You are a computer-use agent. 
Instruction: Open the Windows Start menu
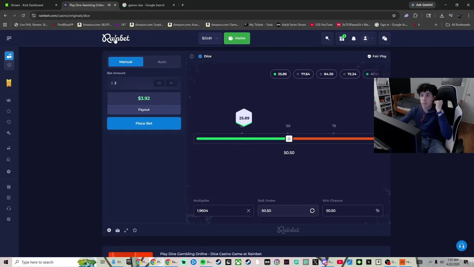[x=6, y=262]
